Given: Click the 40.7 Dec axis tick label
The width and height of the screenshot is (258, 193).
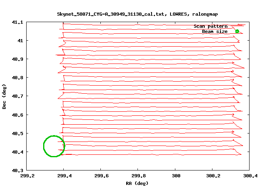Looking at the screenshot, I should [x=17, y=96].
